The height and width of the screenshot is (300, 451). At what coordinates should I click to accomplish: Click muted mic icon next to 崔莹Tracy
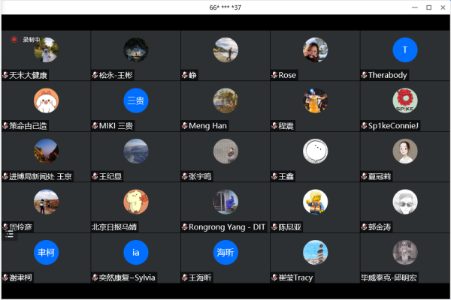(x=274, y=277)
